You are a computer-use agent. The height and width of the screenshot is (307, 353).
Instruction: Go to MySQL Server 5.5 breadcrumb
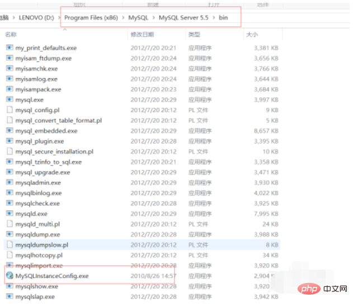tap(183, 17)
